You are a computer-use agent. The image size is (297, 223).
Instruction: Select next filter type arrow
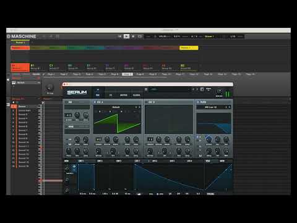[x=230, y=107]
